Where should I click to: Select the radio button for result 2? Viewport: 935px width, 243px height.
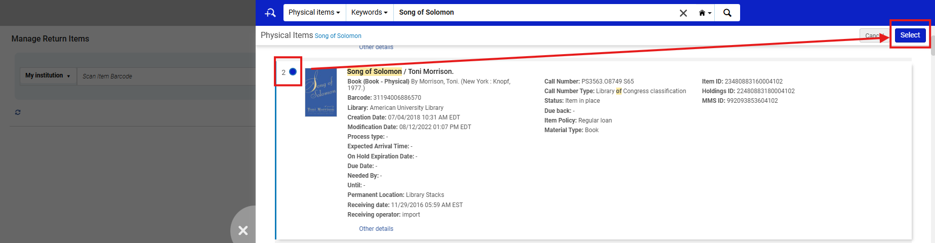click(293, 72)
